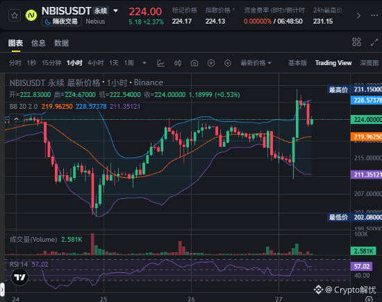Image resolution: width=382 pixels, height=302 pixels.
Task: Take a chart snapshot with camera icon
Action: pos(194,63)
